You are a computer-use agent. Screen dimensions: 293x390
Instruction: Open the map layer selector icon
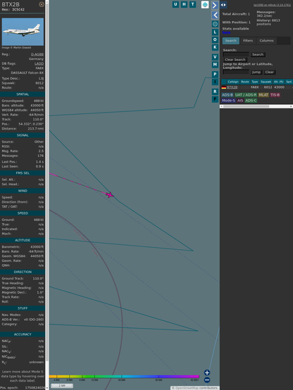205,5
